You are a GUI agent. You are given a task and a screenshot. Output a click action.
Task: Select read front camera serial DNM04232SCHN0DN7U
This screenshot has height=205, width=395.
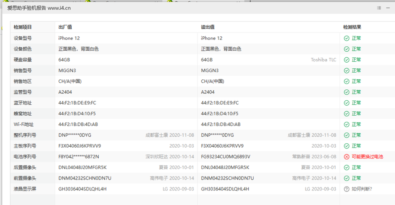click(x=227, y=178)
